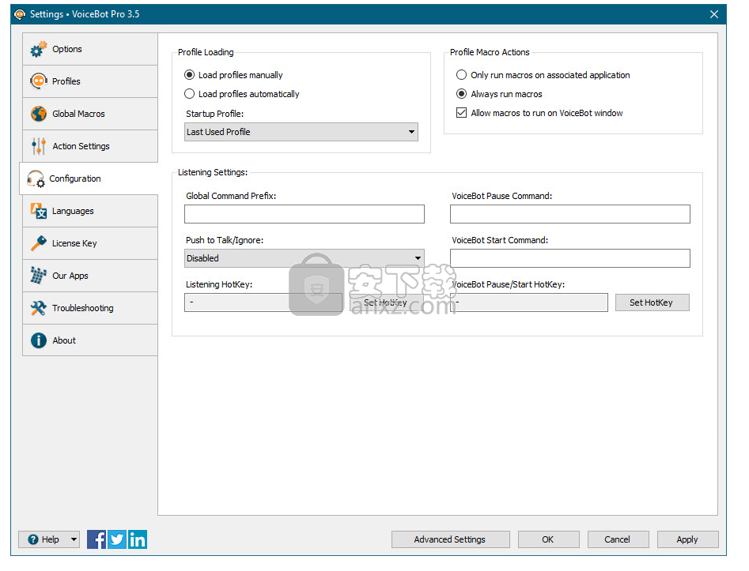
Task: Click the Configuration headset-gear icon
Action: [36, 179]
